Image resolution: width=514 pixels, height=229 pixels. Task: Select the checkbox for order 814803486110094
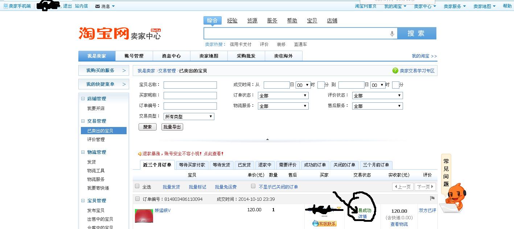[137, 199]
